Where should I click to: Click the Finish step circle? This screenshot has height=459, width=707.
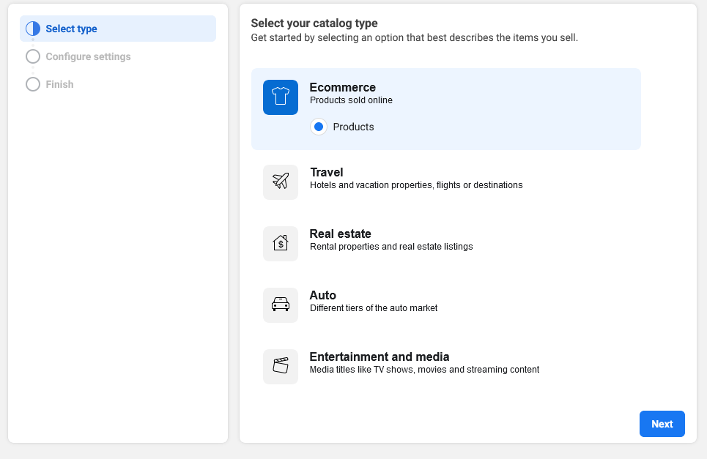click(x=33, y=84)
